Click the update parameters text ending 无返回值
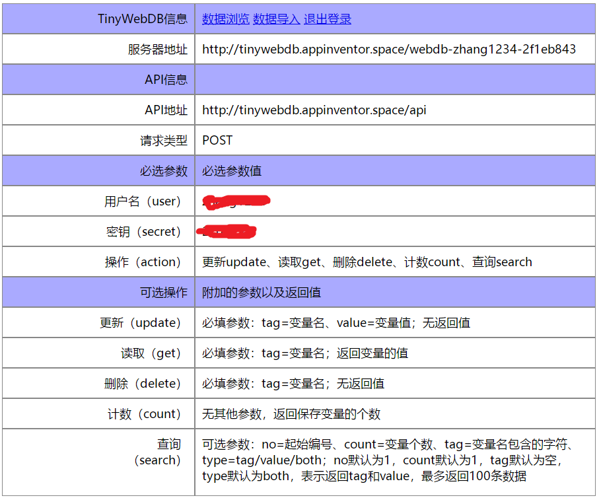599x498 pixels. (x=335, y=322)
